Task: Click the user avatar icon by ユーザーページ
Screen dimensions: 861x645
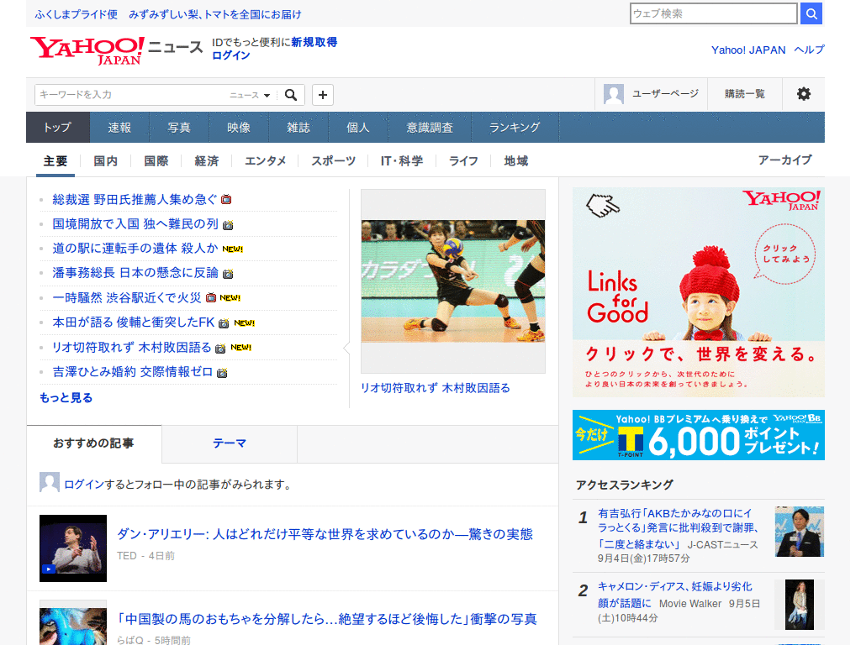Action: point(613,94)
